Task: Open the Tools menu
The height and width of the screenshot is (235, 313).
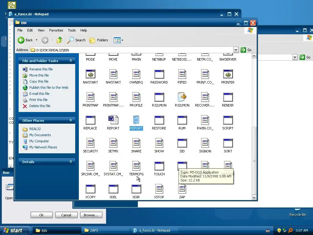Action: pyautogui.click(x=72, y=30)
